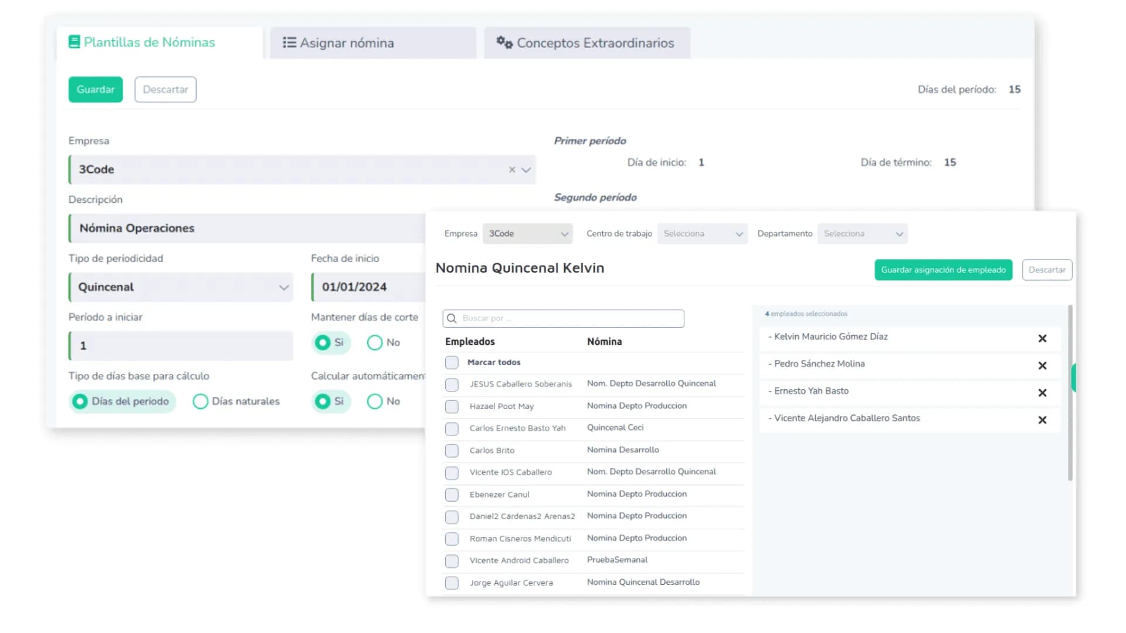
Task: Tick the checkbox for Hazael Poot May
Action: click(x=452, y=407)
